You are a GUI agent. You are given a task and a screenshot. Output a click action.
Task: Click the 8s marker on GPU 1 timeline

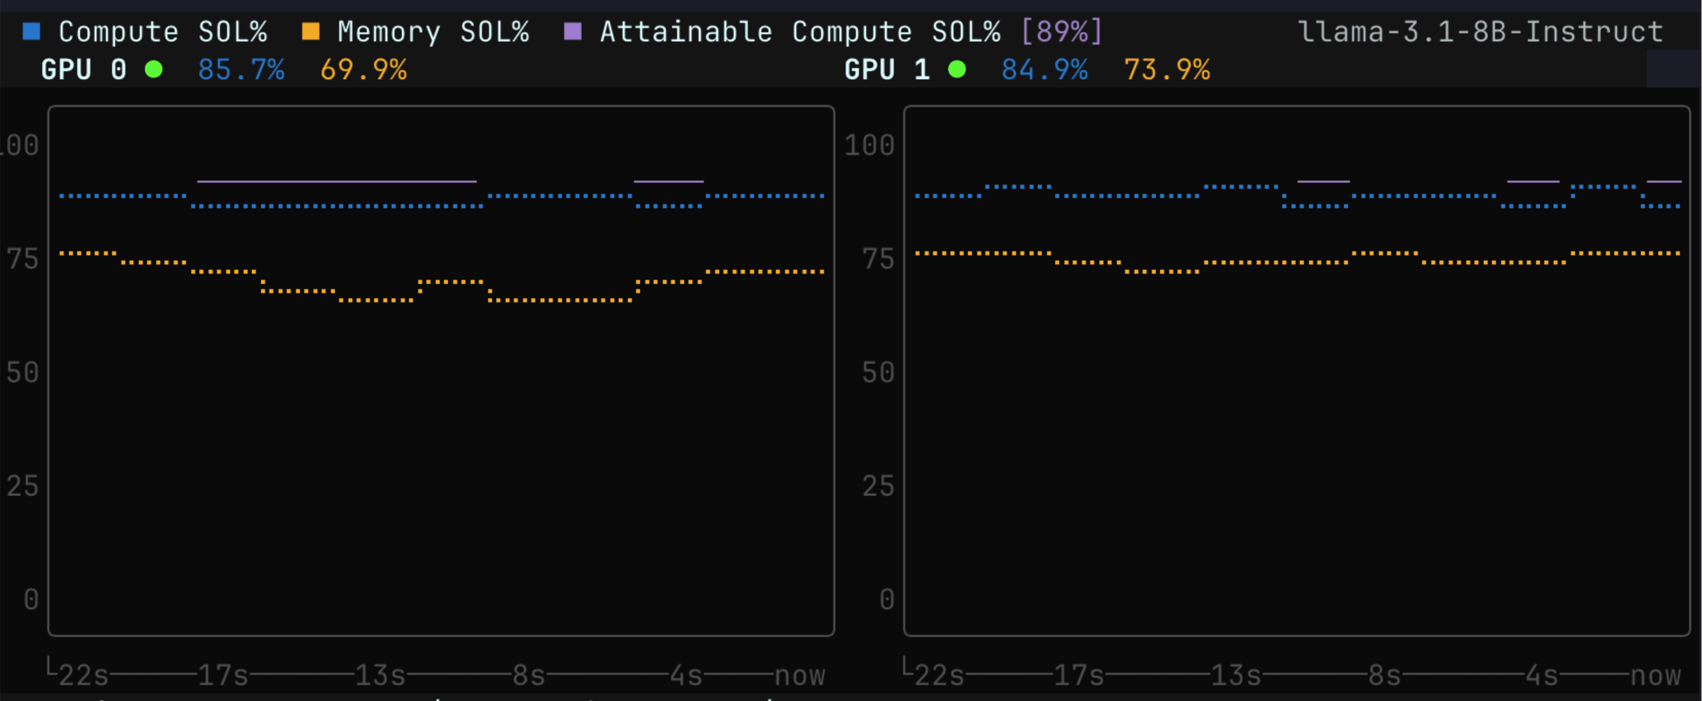tap(1384, 675)
